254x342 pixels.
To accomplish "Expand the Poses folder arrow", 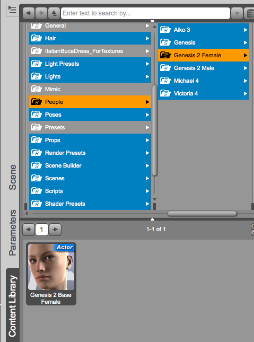I will [147, 115].
